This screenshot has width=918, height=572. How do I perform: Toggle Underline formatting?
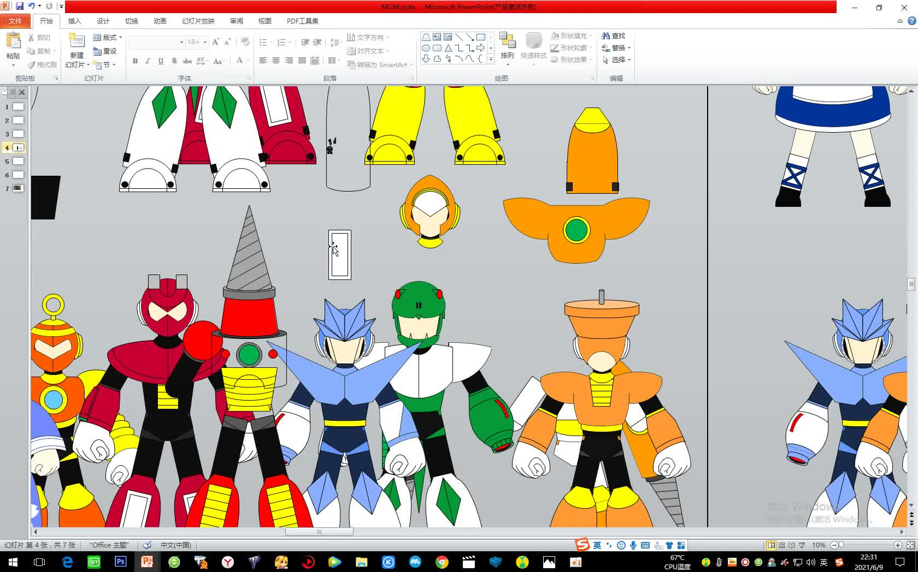(161, 61)
